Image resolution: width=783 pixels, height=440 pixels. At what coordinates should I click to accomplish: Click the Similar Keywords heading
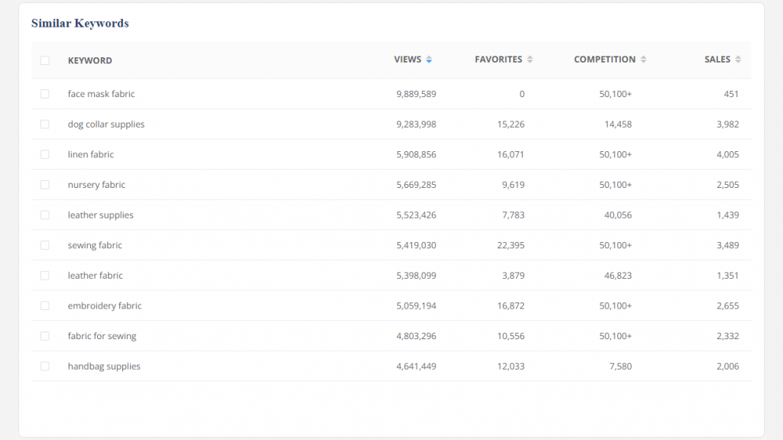coord(80,24)
